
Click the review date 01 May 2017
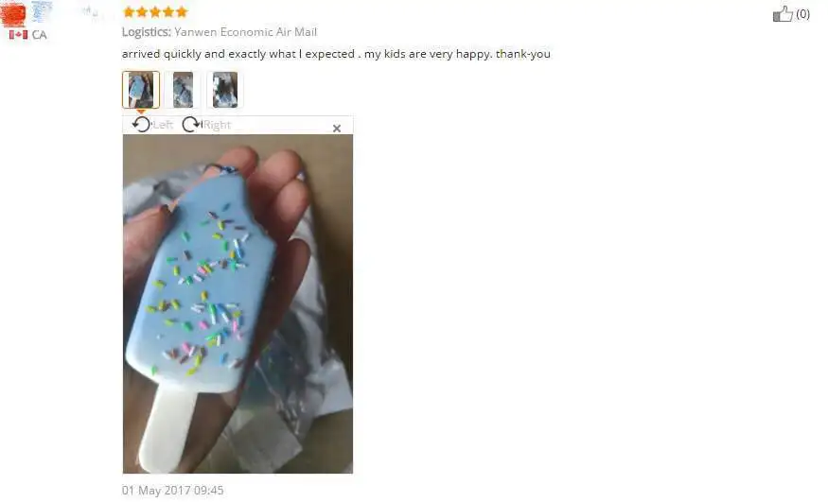[172, 491]
